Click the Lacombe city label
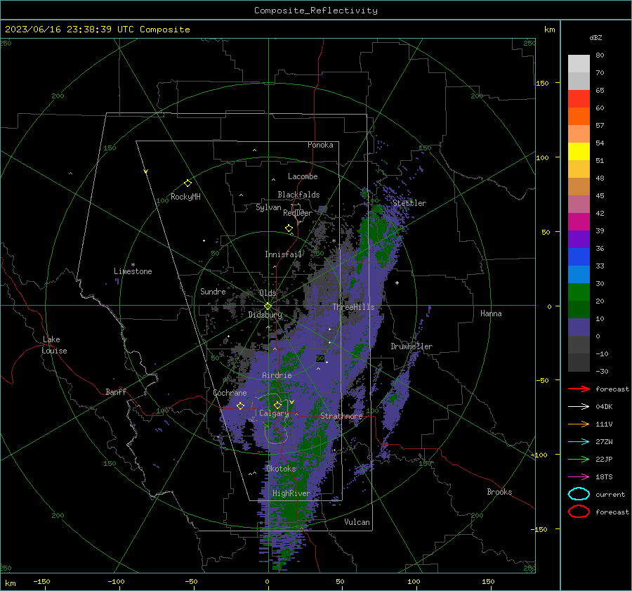 [x=303, y=176]
